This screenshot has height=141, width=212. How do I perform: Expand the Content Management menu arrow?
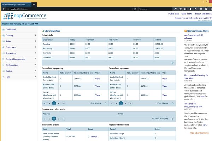(36, 59)
